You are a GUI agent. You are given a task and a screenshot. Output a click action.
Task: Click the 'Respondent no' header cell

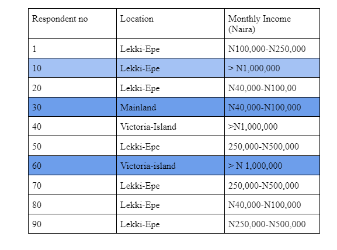click(x=72, y=23)
